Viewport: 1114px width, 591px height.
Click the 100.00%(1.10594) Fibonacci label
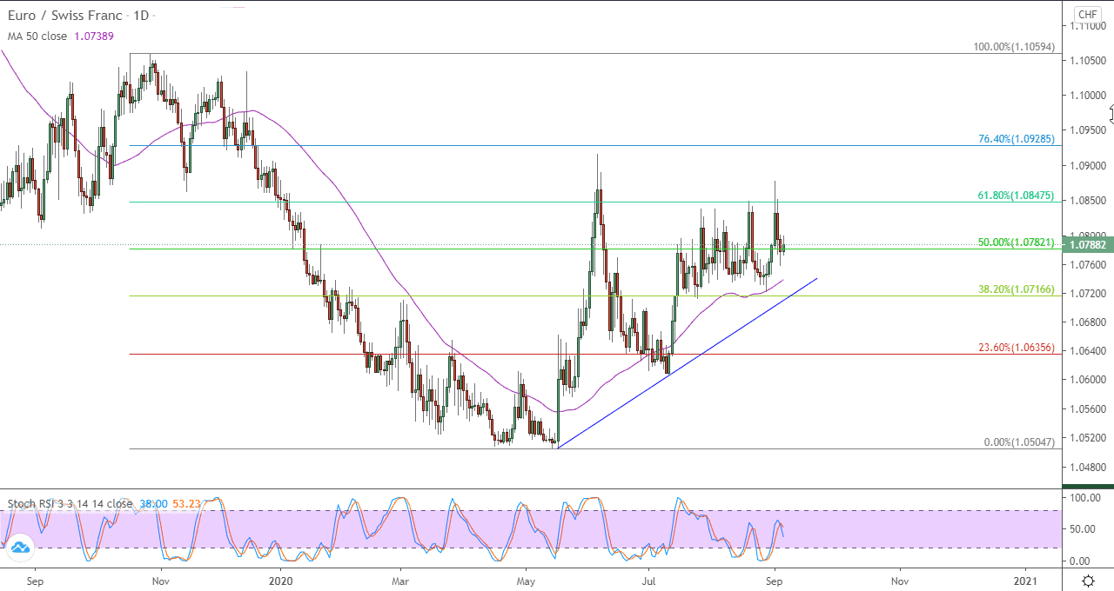[x=1013, y=47]
